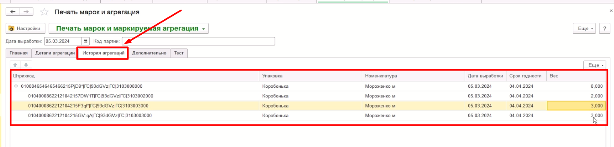Click Печать марок и маркируемая агрегация button

(x=128, y=29)
